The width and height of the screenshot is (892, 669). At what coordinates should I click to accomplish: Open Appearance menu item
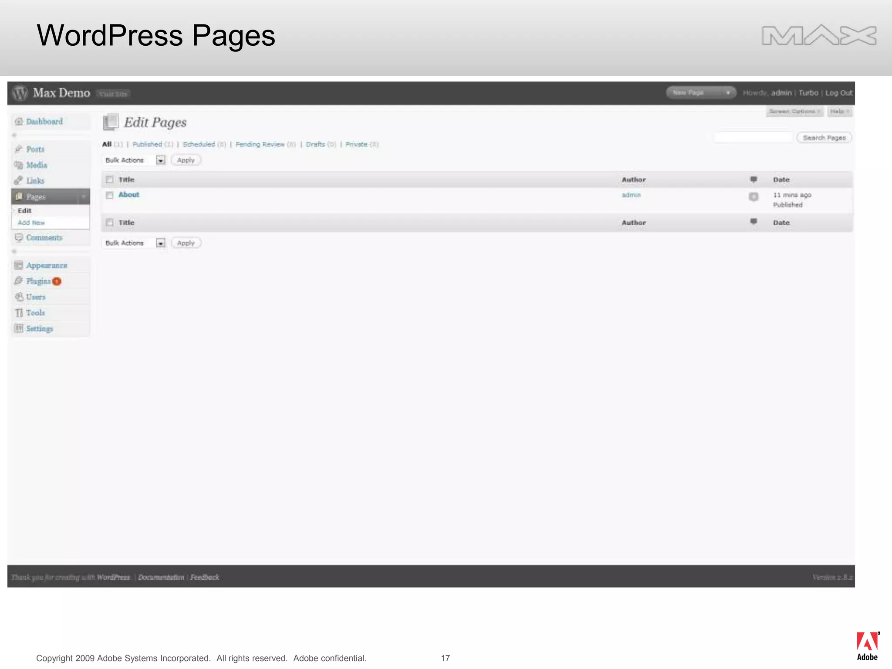pyautogui.click(x=47, y=265)
